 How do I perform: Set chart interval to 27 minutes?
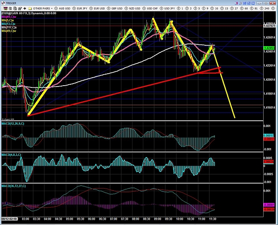click(x=234, y=8)
